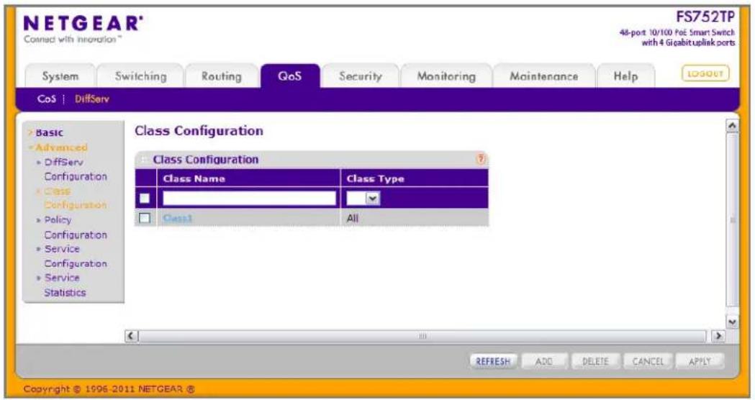Click the DELETE button
Screen dimensions: 755x400
coord(596,361)
